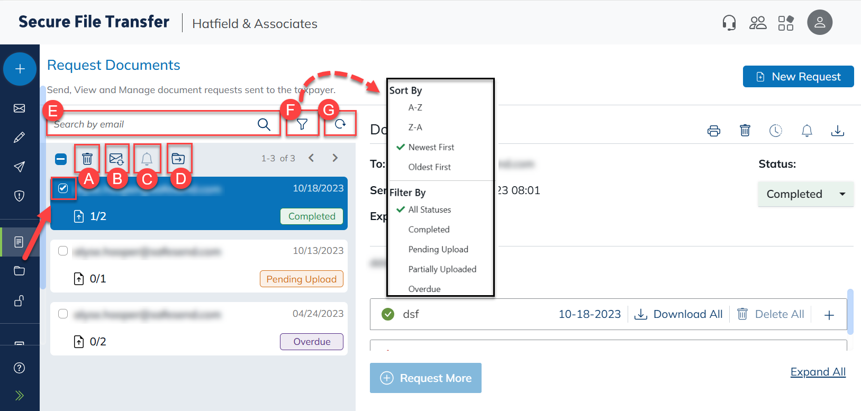861x411 pixels.
Task: Sort list by Oldest First
Action: coord(429,167)
